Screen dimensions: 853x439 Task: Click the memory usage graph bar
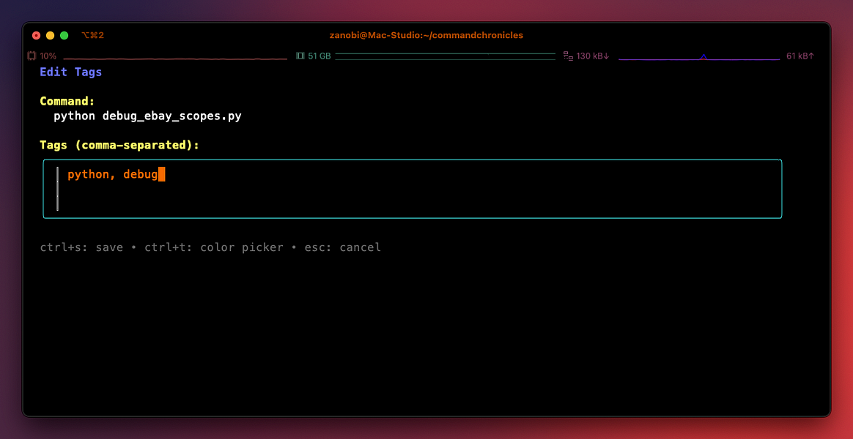click(445, 56)
